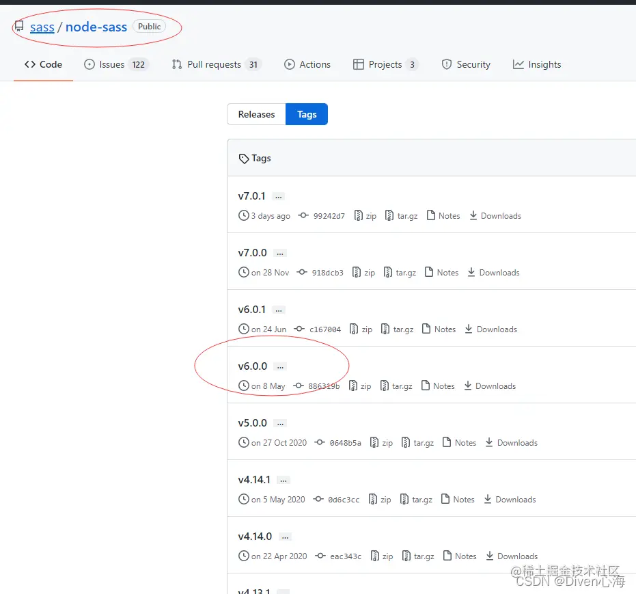Open the Pull requests tab
Screen dimensions: 636x594
[x=217, y=64]
